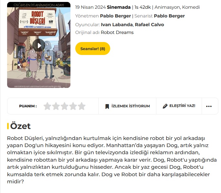This screenshot has width=221, height=193.
Task: View actor Ivan Labanda's profile
Action: (x=117, y=25)
